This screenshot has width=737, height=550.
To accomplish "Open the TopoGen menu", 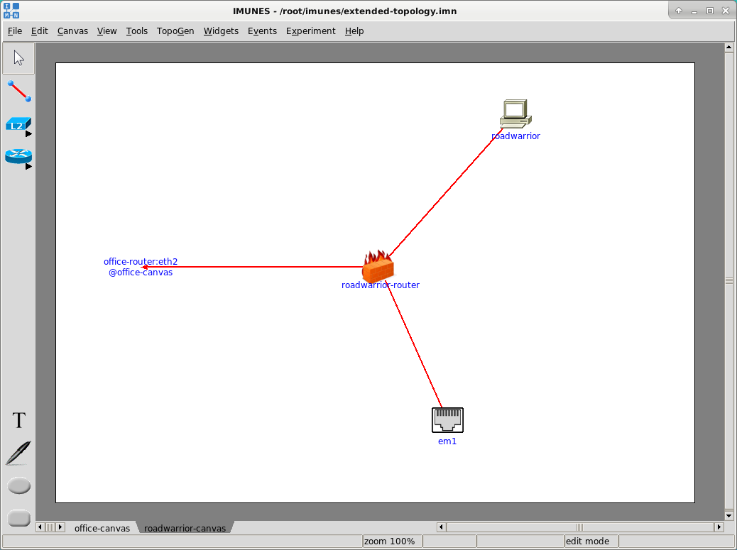I will 175,31.
